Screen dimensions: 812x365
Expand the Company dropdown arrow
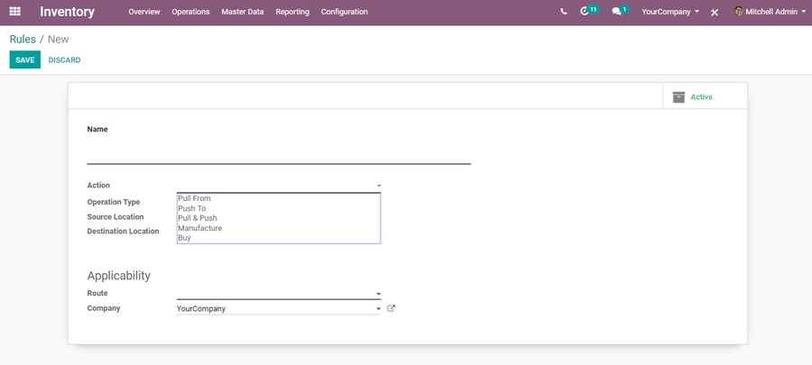pos(378,309)
